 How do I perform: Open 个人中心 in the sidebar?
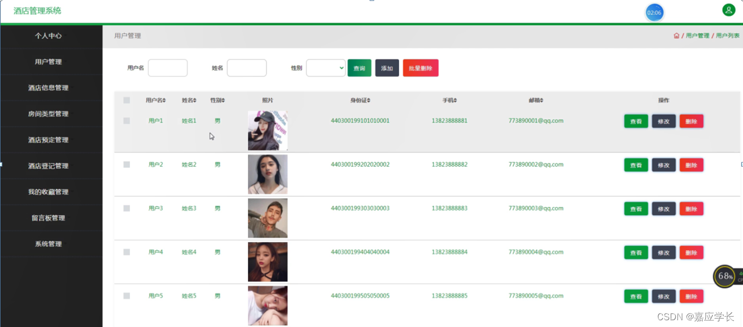(x=48, y=36)
